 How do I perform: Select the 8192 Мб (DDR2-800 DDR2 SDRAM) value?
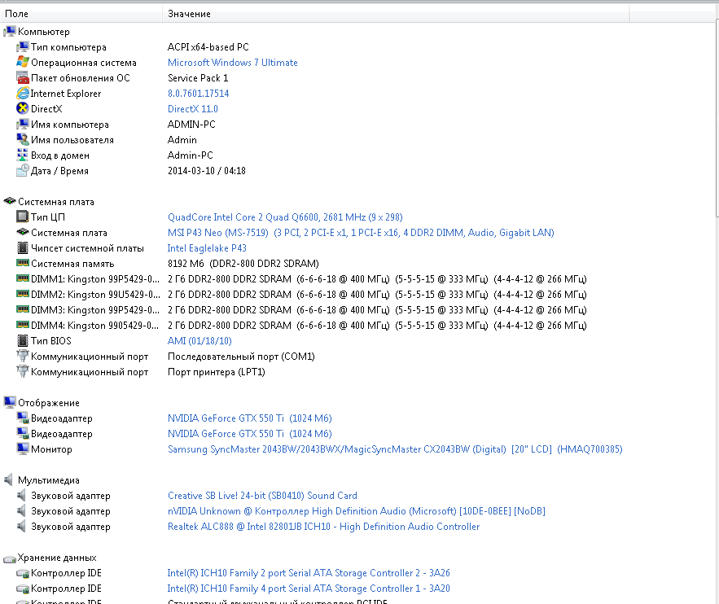[x=243, y=264]
